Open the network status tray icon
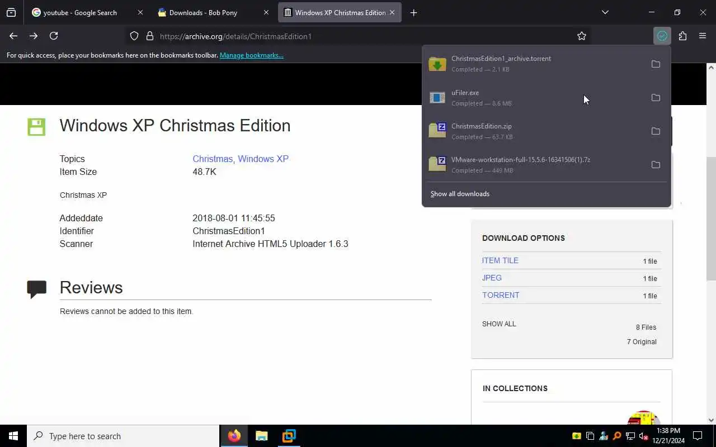The image size is (716, 447). [630, 436]
